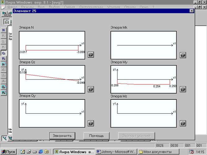This screenshot has width=207, height=155.
Task: Click the disabled Экспорт усилий button
Action: pos(136,136)
